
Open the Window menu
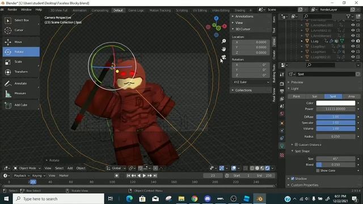coord(26,10)
